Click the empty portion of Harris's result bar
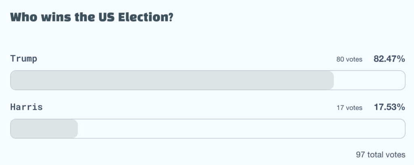The image size is (414, 165). click(x=241, y=129)
